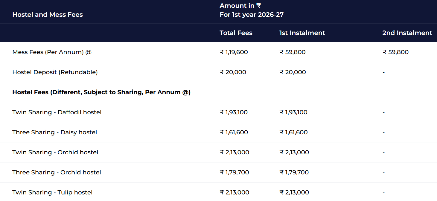Click Mess Fees 1st instalment ₹ 59,800
Viewport: 437px width, 201px height.
coord(293,52)
